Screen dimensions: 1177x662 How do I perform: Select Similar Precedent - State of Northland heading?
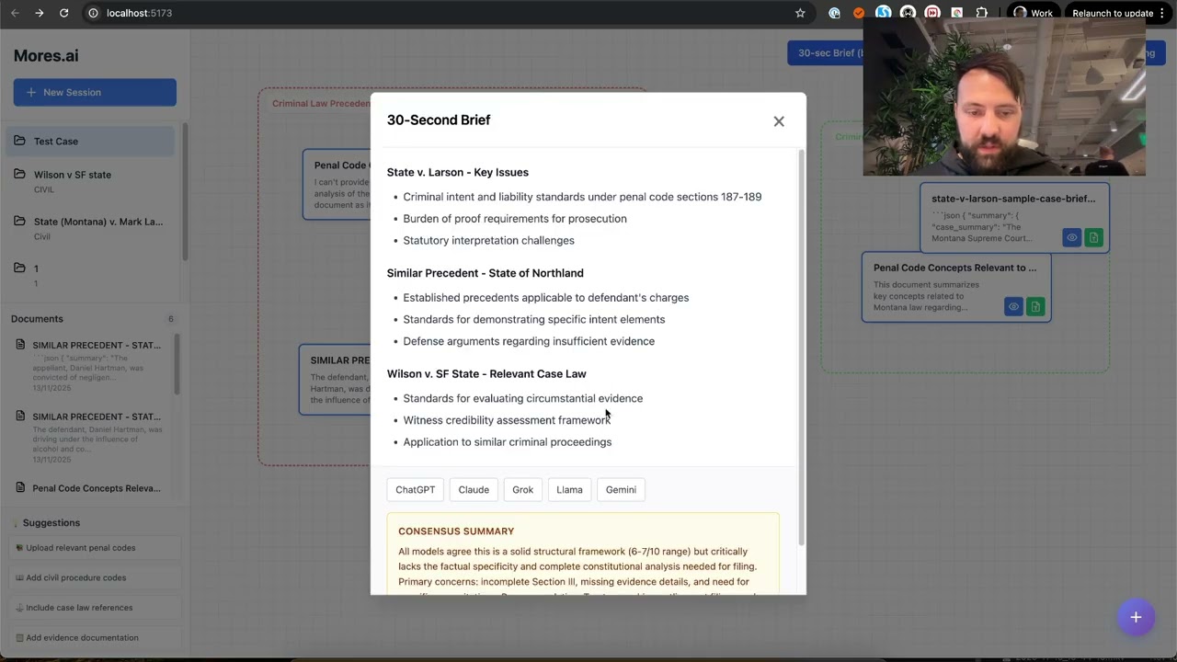(x=486, y=273)
